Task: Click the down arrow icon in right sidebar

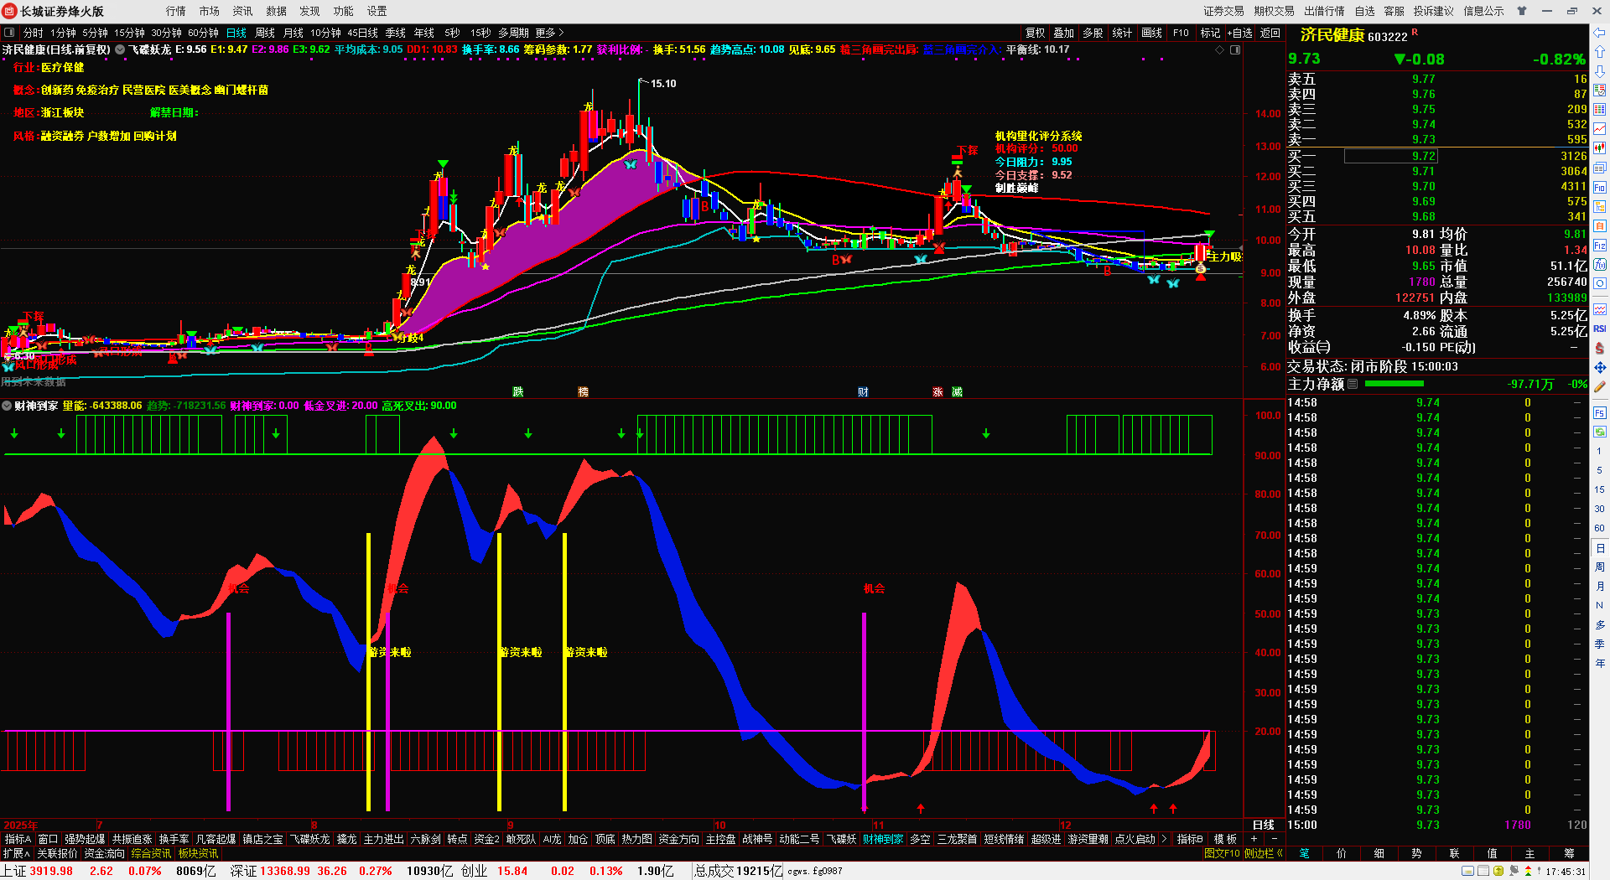Action: 1600,71
